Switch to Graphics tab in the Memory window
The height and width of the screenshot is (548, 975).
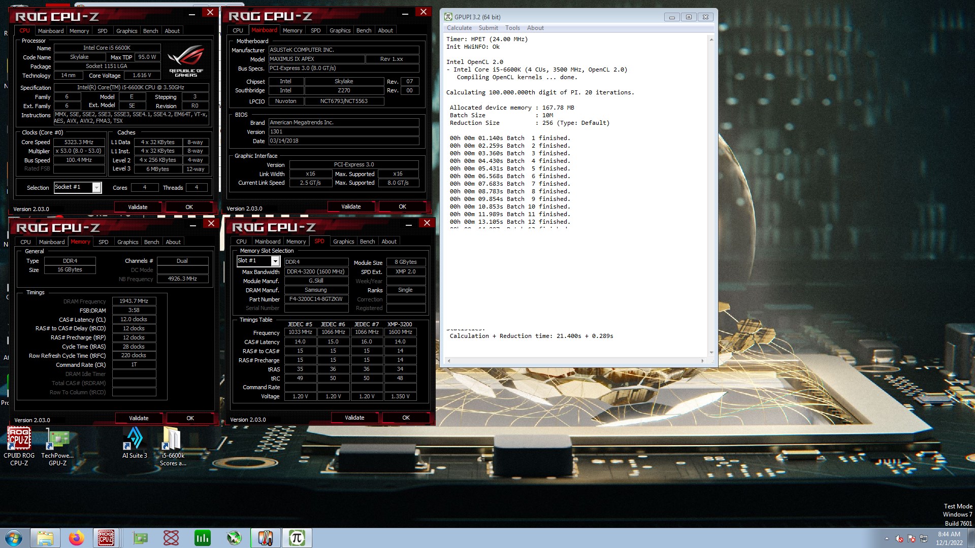[127, 242]
